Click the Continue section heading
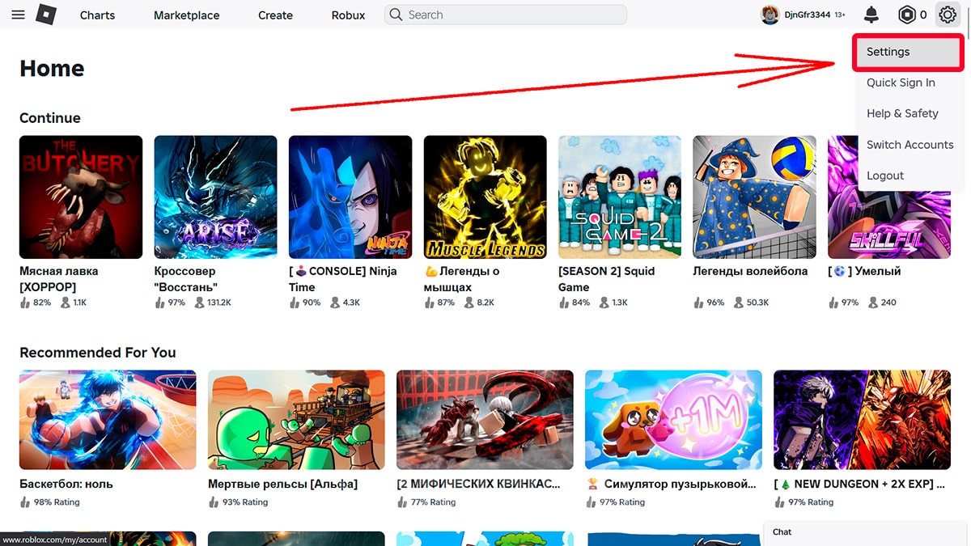 (x=50, y=118)
